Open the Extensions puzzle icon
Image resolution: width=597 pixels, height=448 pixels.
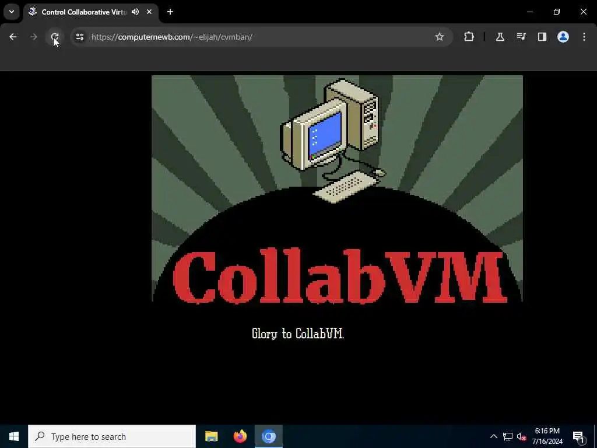coord(469,37)
